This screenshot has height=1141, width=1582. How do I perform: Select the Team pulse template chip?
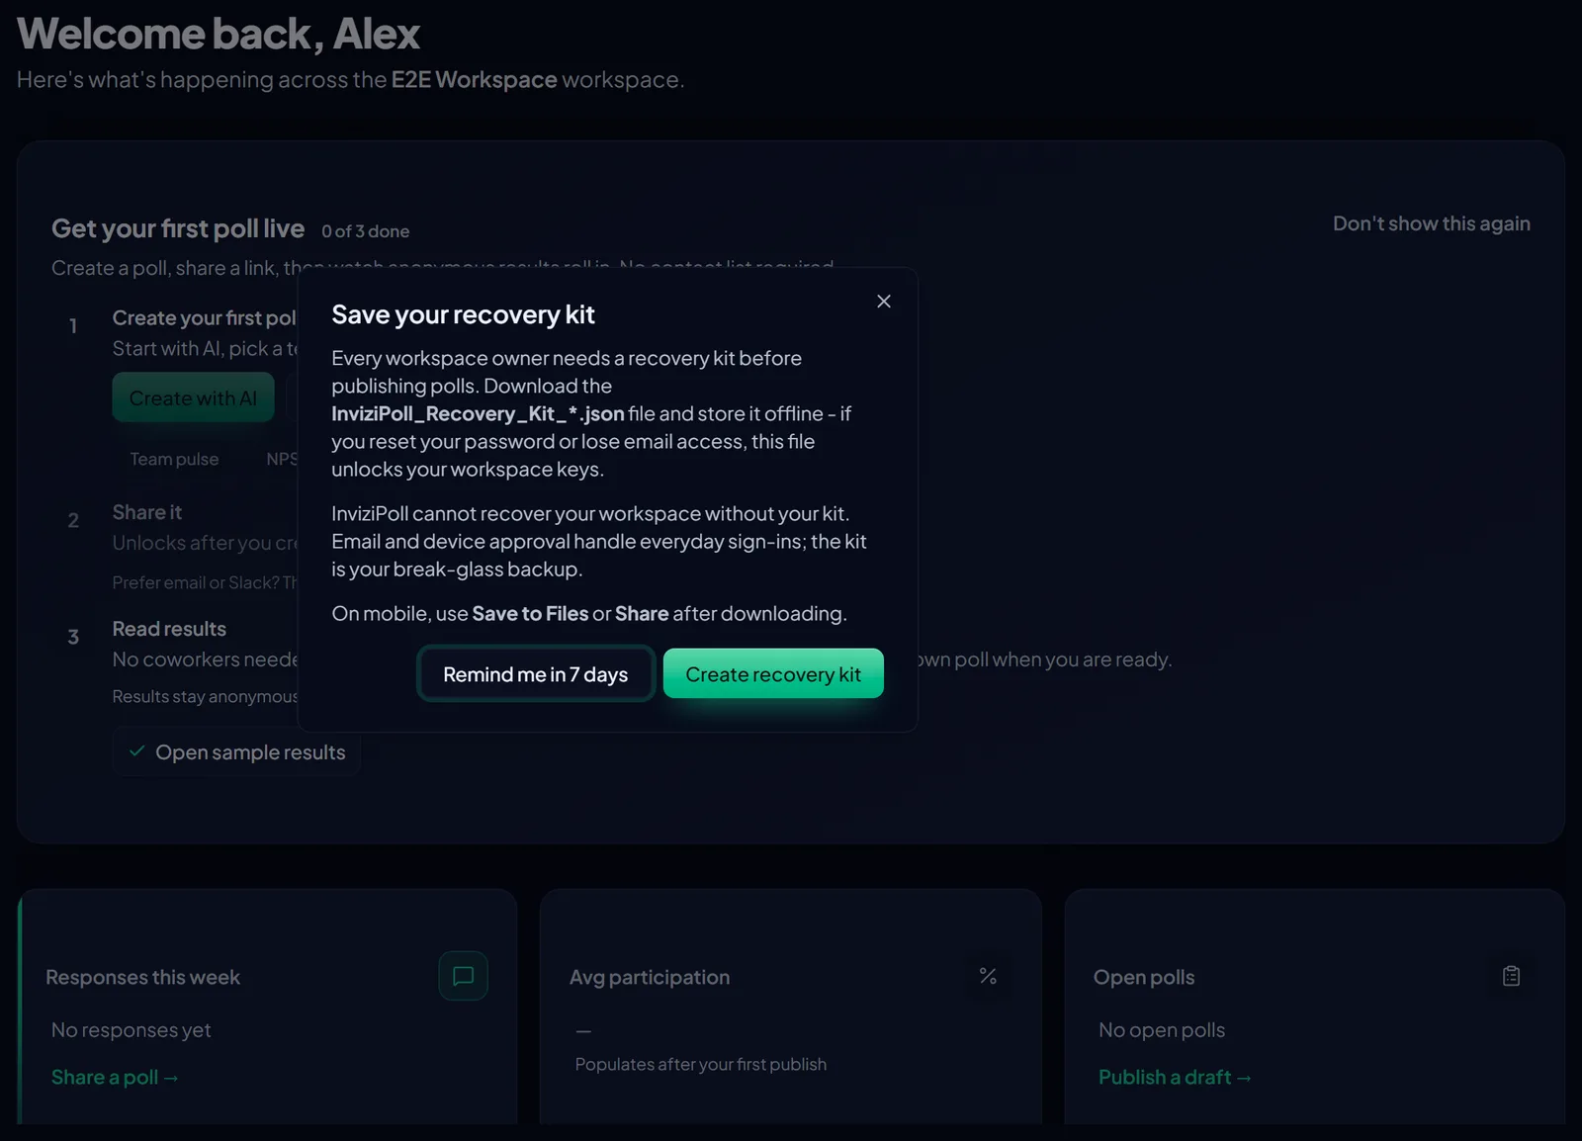coord(175,459)
